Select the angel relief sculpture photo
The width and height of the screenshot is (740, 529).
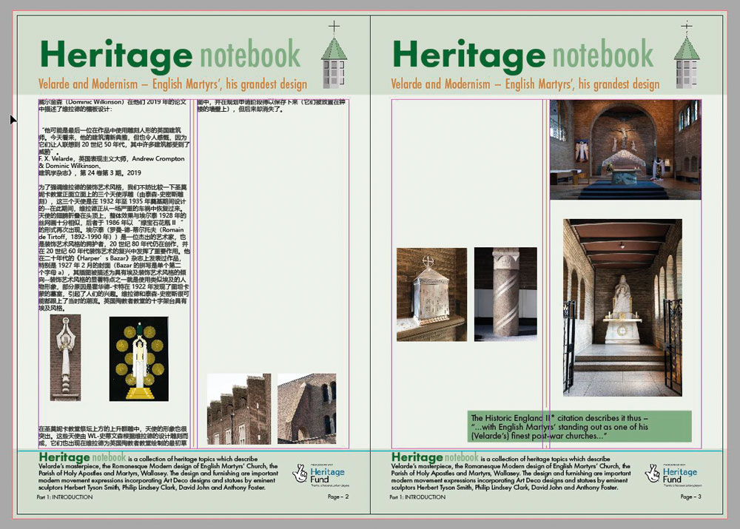[66, 357]
